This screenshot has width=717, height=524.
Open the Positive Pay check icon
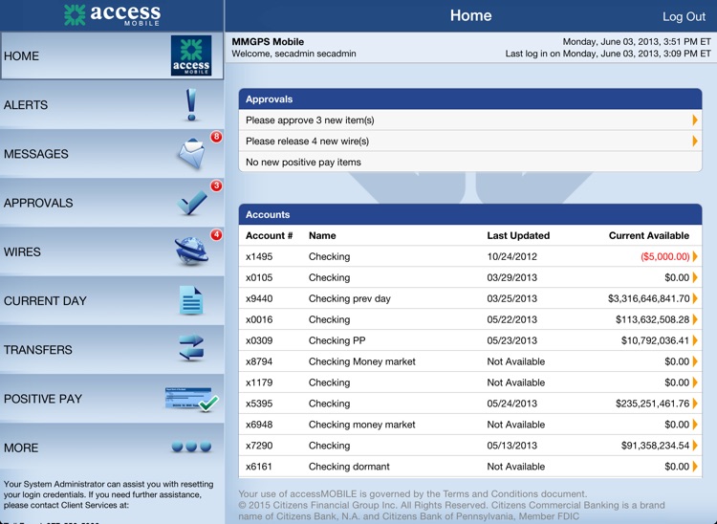pos(191,399)
